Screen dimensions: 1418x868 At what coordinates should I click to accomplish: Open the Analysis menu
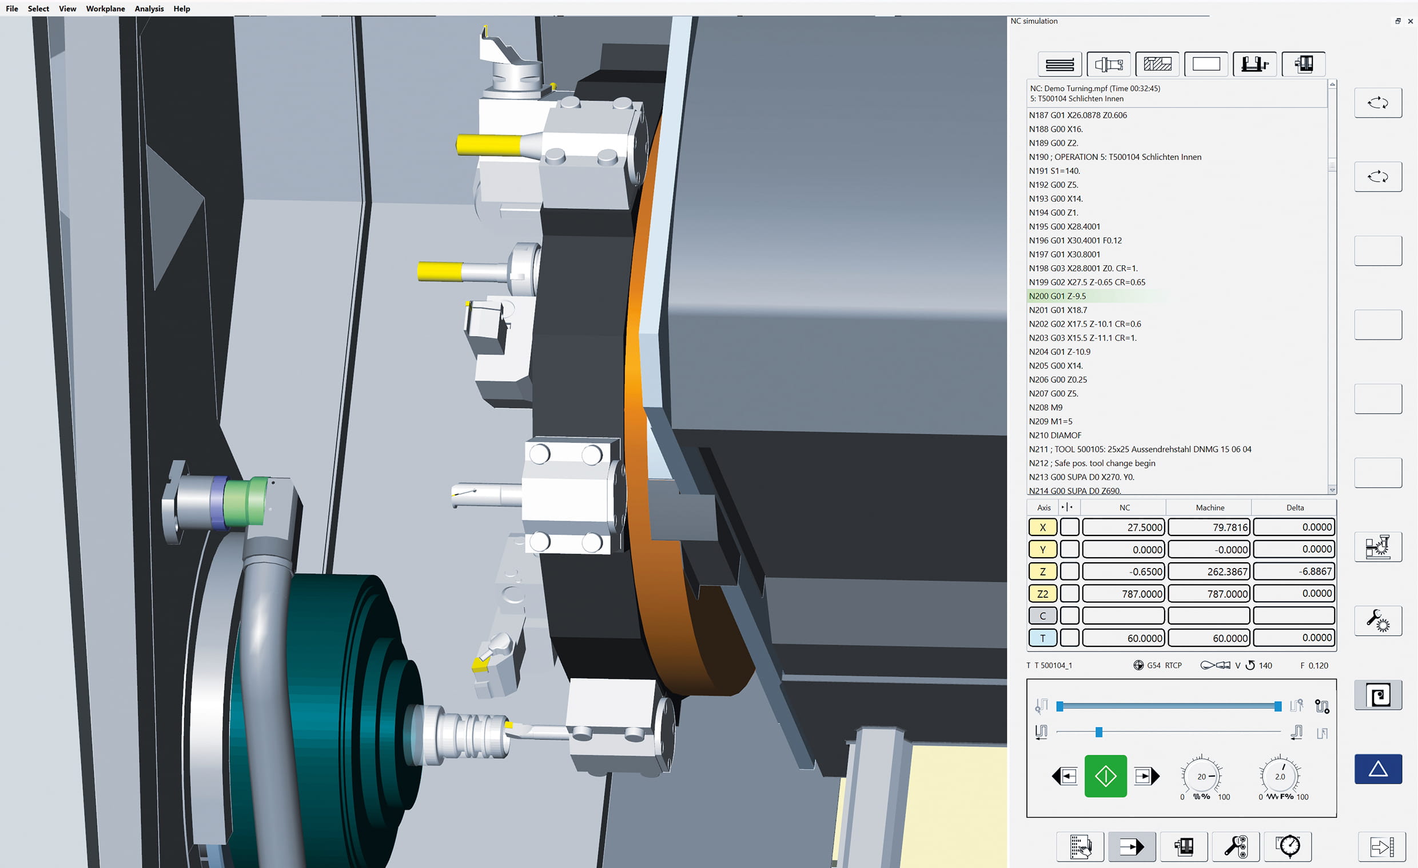pyautogui.click(x=149, y=9)
